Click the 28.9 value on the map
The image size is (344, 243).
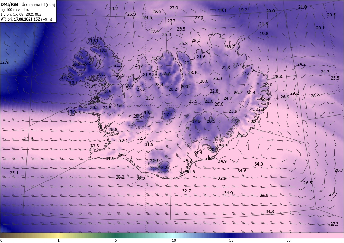(x=315, y=96)
